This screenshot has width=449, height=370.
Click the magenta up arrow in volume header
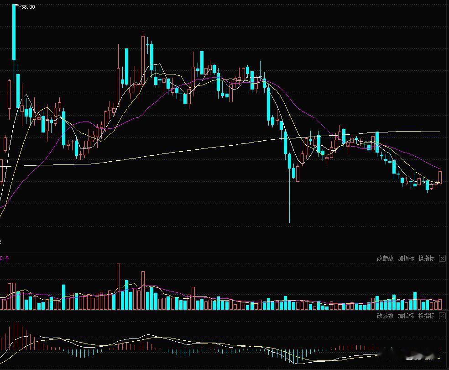pyautogui.click(x=7, y=258)
